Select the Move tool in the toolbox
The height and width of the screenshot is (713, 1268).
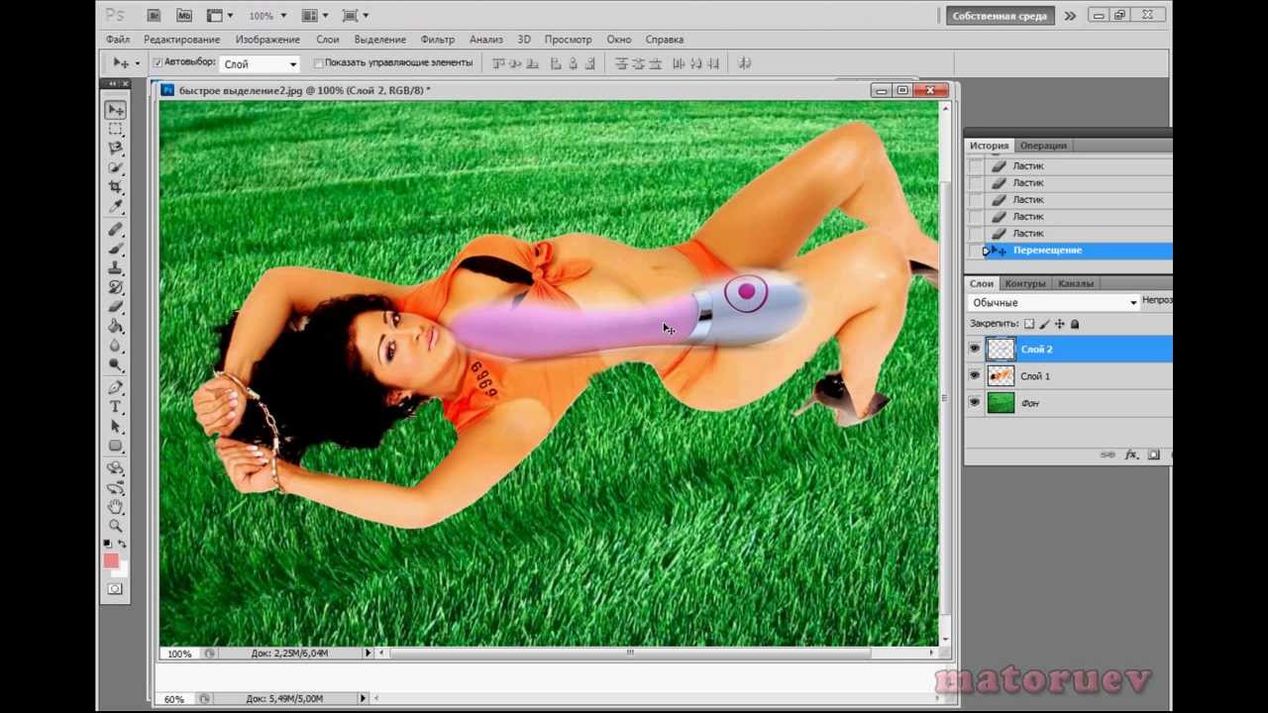pos(116,109)
